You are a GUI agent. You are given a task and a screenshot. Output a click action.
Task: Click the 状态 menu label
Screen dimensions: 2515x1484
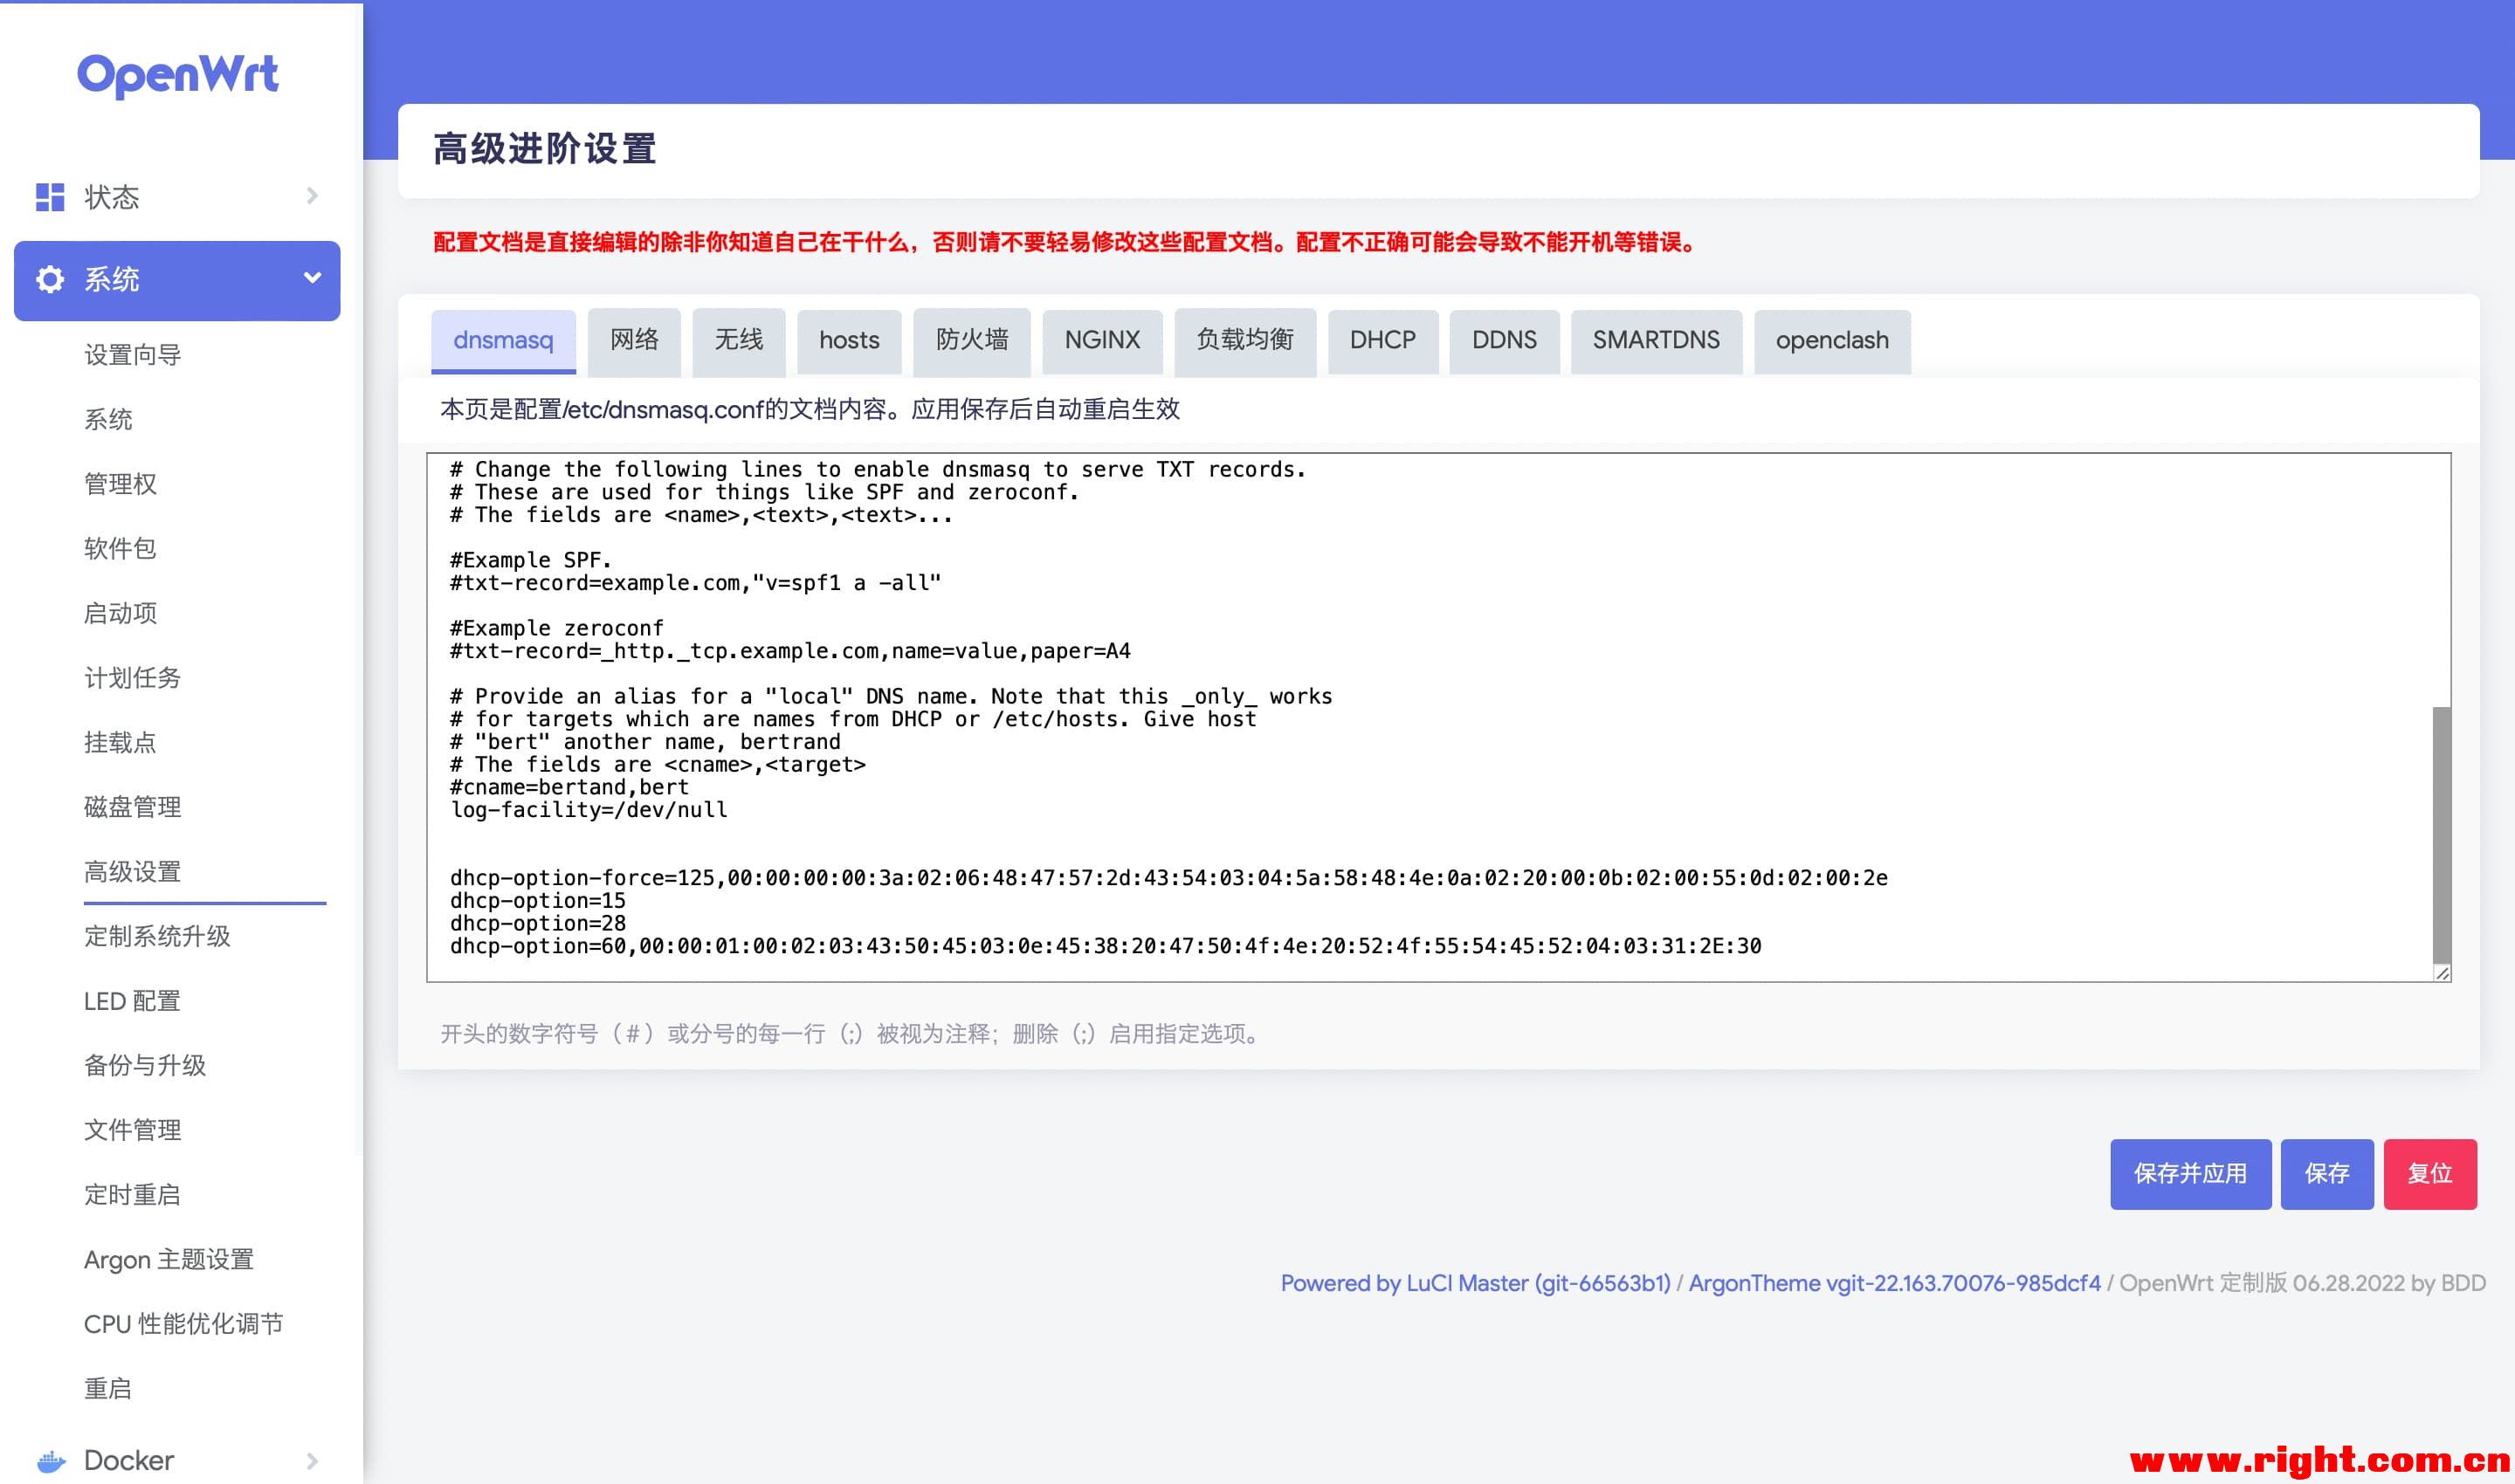click(112, 197)
